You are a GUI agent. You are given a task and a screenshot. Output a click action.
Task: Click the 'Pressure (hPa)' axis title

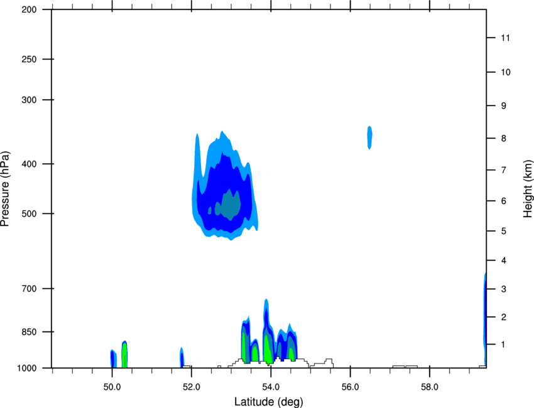[5, 189]
